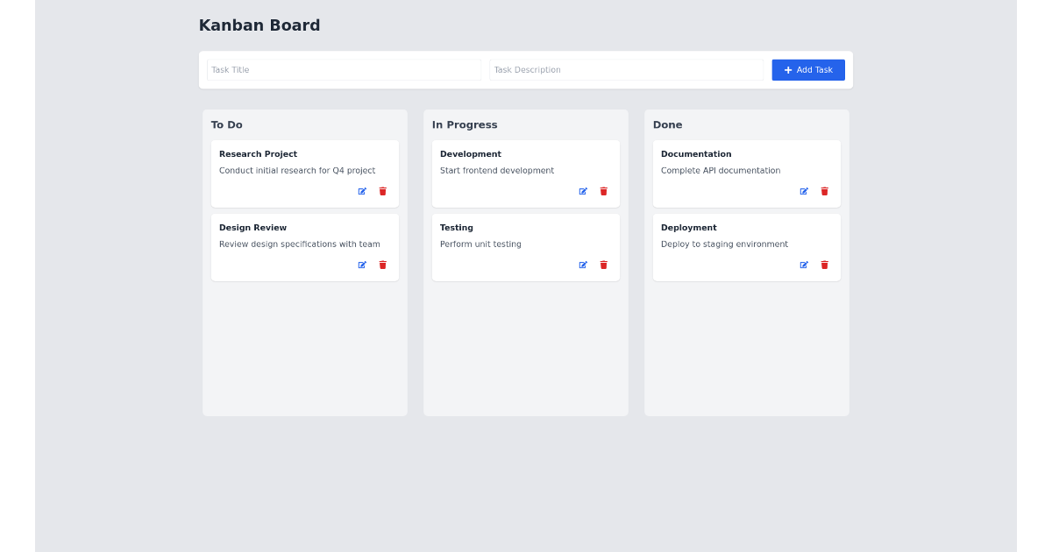Screen dimensions: 1052x552
Task: Click the edit icon on Deployment card
Action: [803, 265]
